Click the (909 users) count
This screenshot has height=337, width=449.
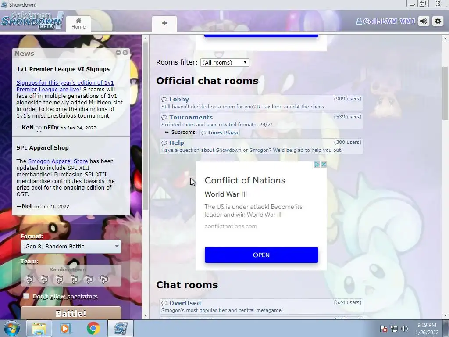coord(347,99)
